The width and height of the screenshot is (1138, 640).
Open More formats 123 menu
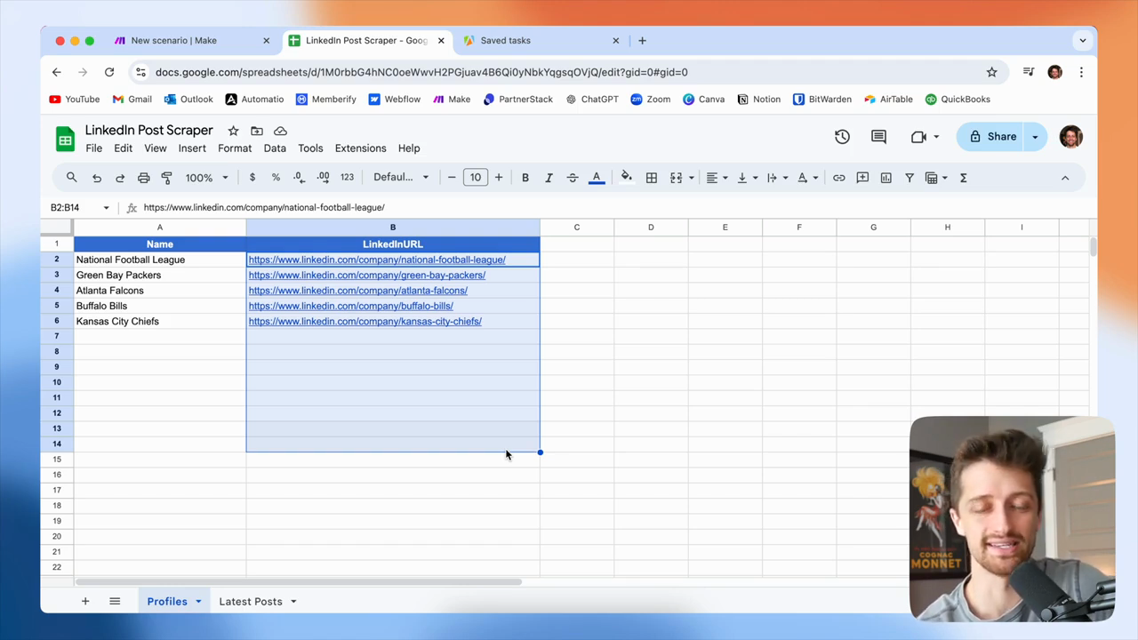pyautogui.click(x=347, y=178)
